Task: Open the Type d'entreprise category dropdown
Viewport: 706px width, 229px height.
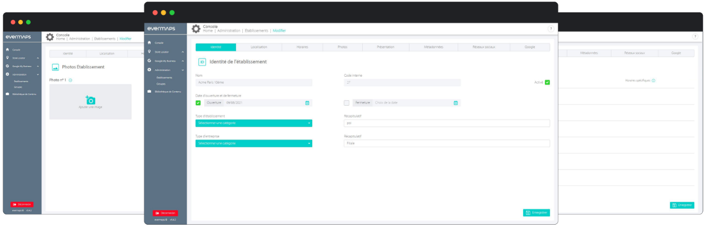Action: (254, 143)
